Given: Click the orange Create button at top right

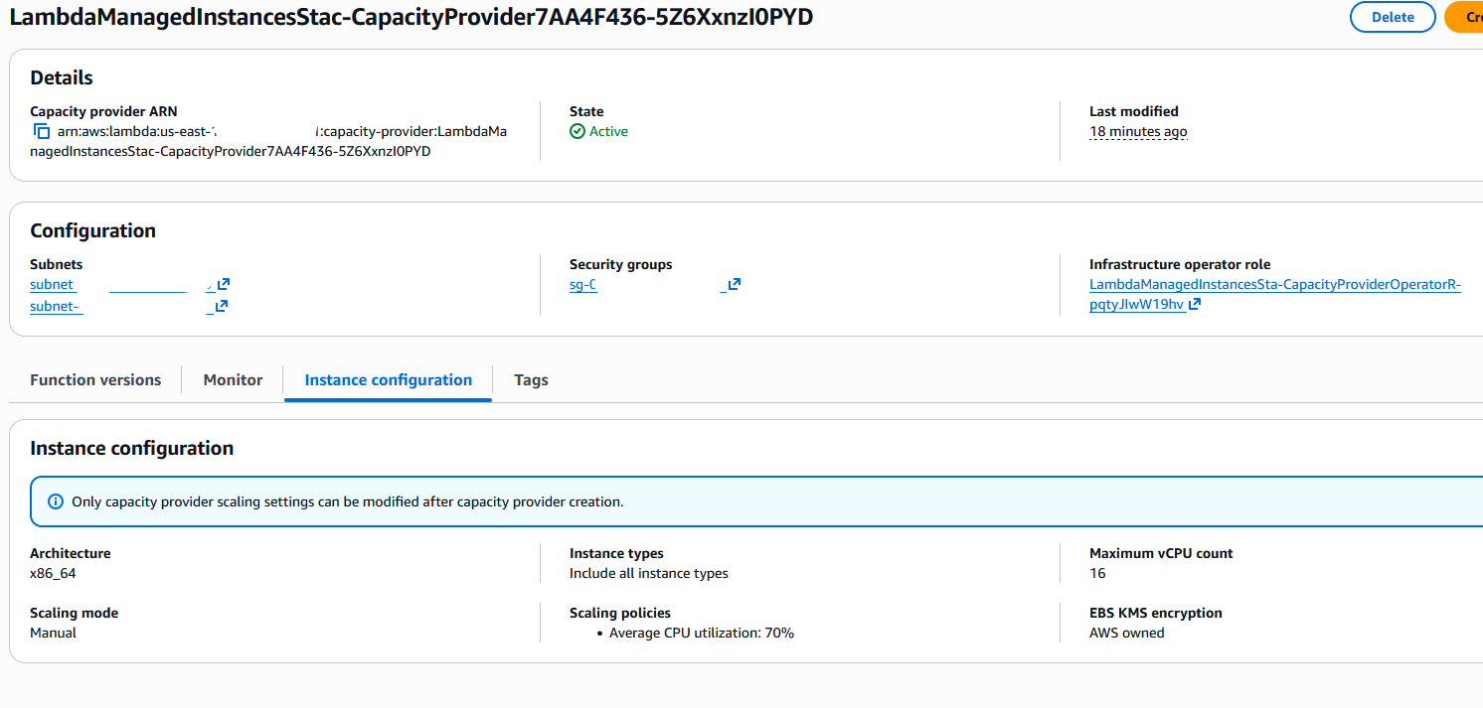Looking at the screenshot, I should pos(1471,17).
